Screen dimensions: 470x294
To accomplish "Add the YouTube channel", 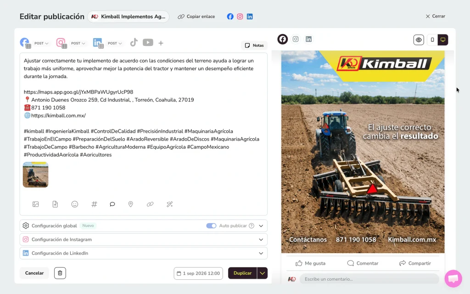I will pyautogui.click(x=148, y=43).
